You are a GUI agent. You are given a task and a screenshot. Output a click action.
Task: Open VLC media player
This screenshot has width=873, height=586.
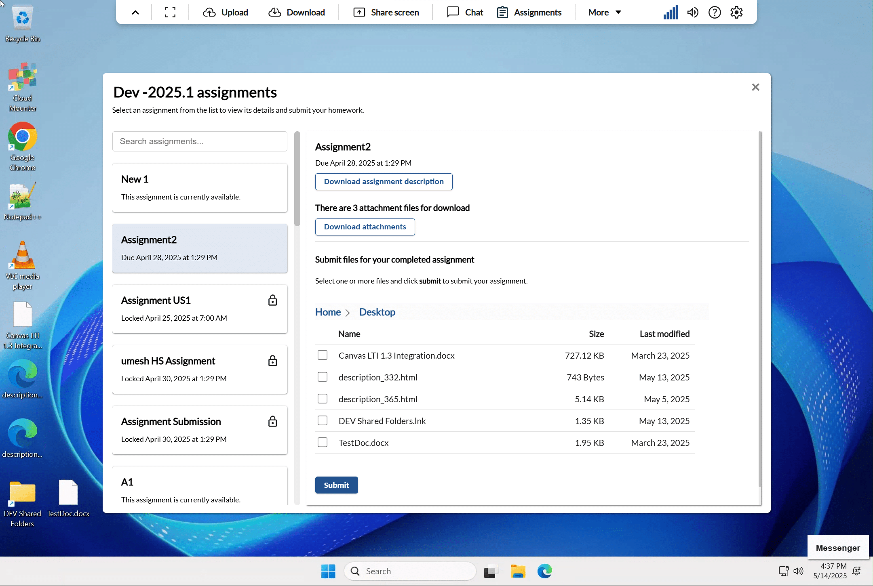(x=23, y=255)
